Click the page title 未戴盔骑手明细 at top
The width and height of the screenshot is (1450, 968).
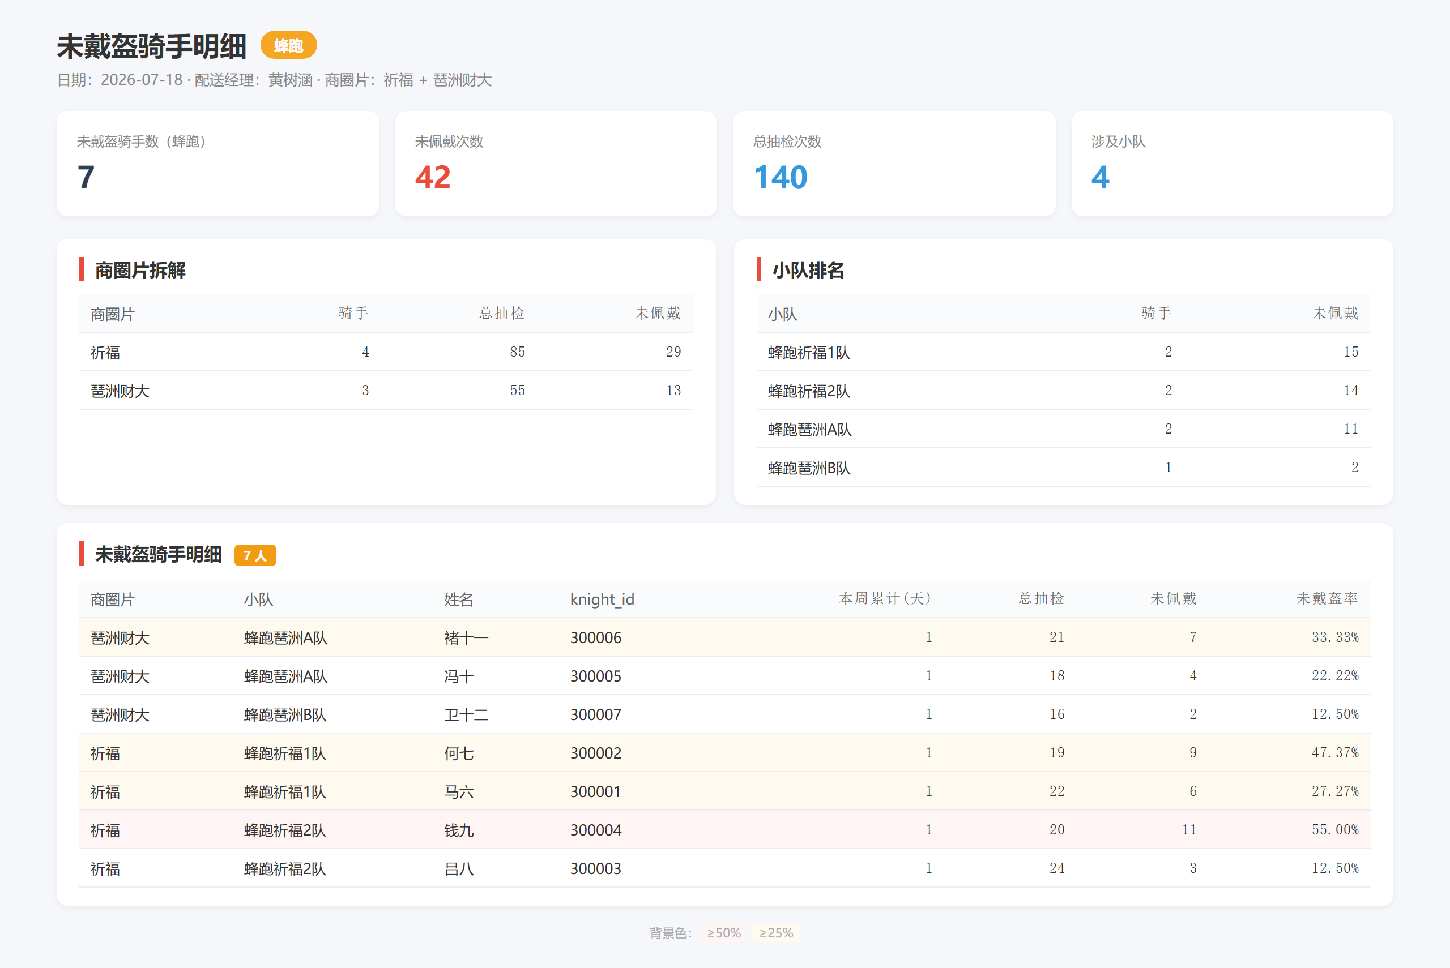tap(151, 46)
